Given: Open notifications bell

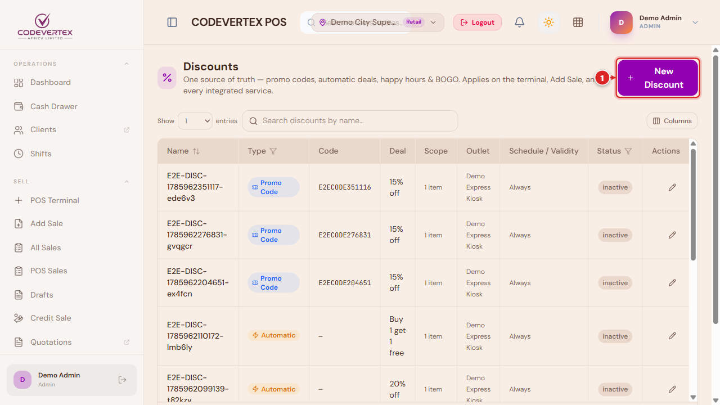Looking at the screenshot, I should [520, 22].
